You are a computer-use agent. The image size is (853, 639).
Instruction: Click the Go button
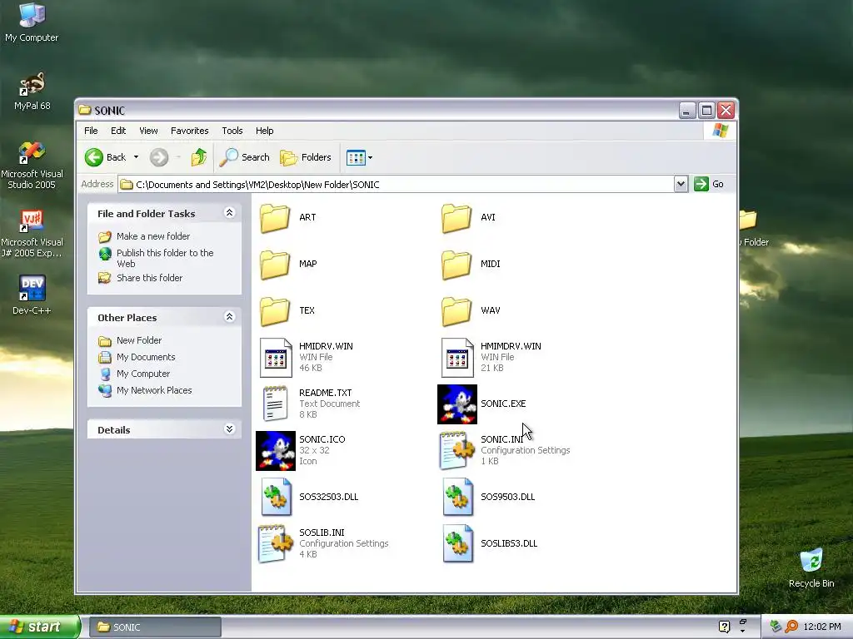pyautogui.click(x=710, y=184)
